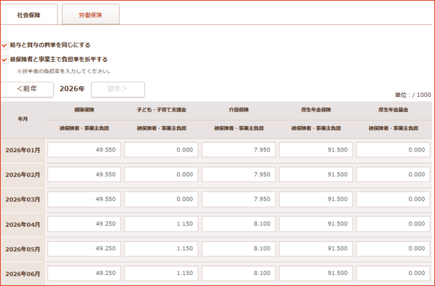Edit 介護保険 rate for 2026年05月
Screen dimensions: 435x286
click(x=238, y=248)
